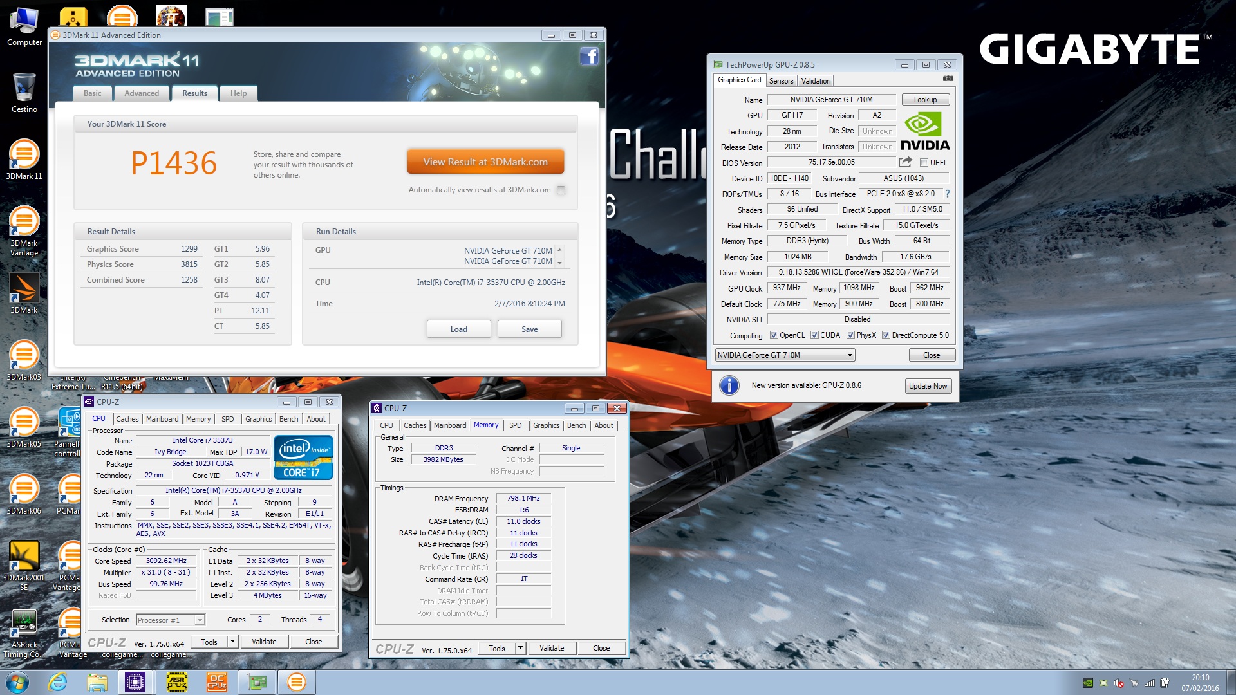Open the Computer desktop icon

[24, 27]
